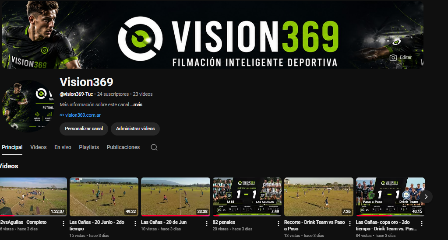Open the En vivo tab
Viewport: 448px width, 240px height.
[x=63, y=147]
